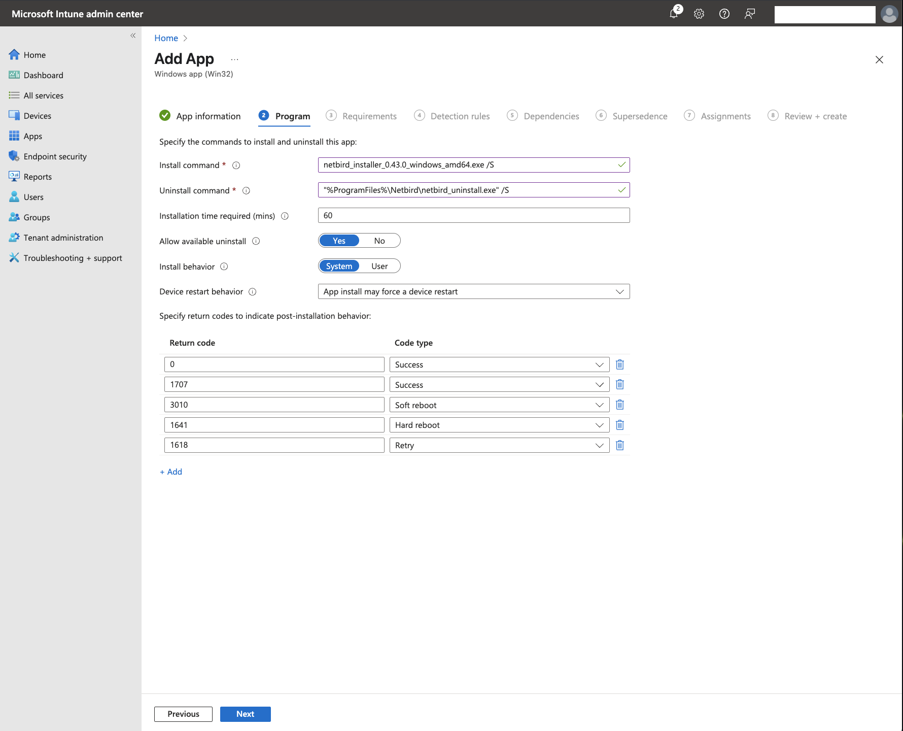Show info tooltip for Install command
The image size is (903, 731).
pyautogui.click(x=236, y=165)
